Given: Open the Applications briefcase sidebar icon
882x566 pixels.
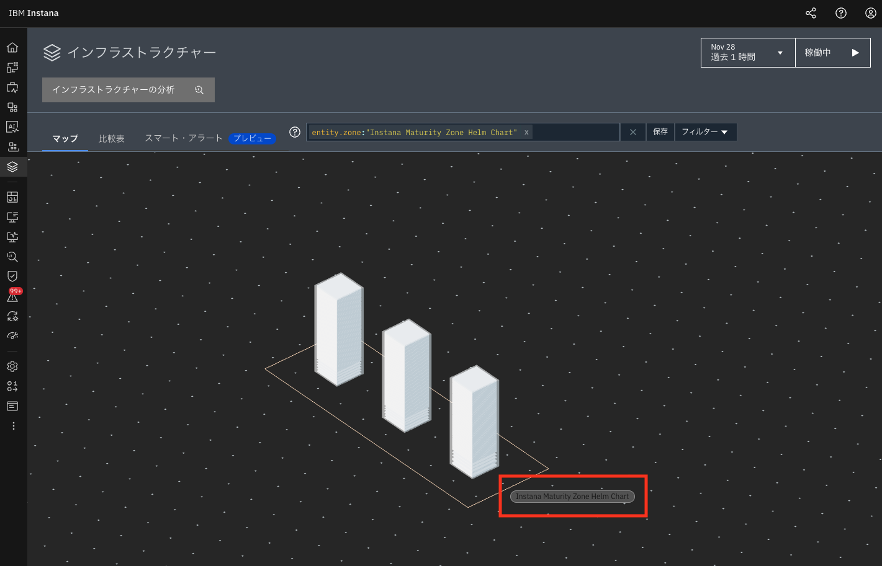Looking at the screenshot, I should 12,87.
